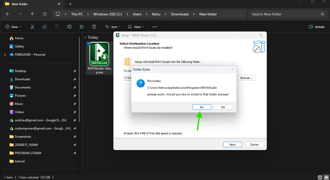Add a new File Explorer tab
330x180 pixels.
tap(70, 4)
